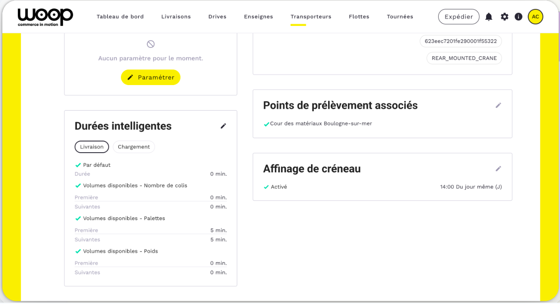The width and height of the screenshot is (560, 304).
Task: Go to Tableau de bord
Action: [120, 17]
